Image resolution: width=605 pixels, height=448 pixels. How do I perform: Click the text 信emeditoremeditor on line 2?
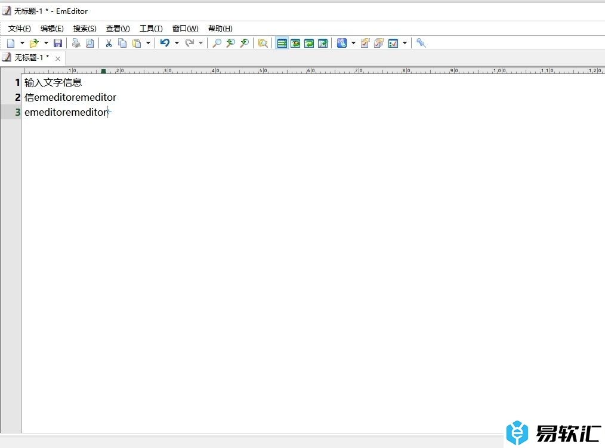70,97
